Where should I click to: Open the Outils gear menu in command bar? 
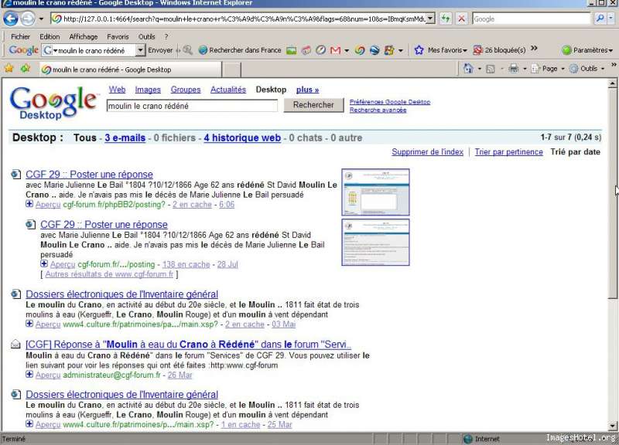coord(587,69)
